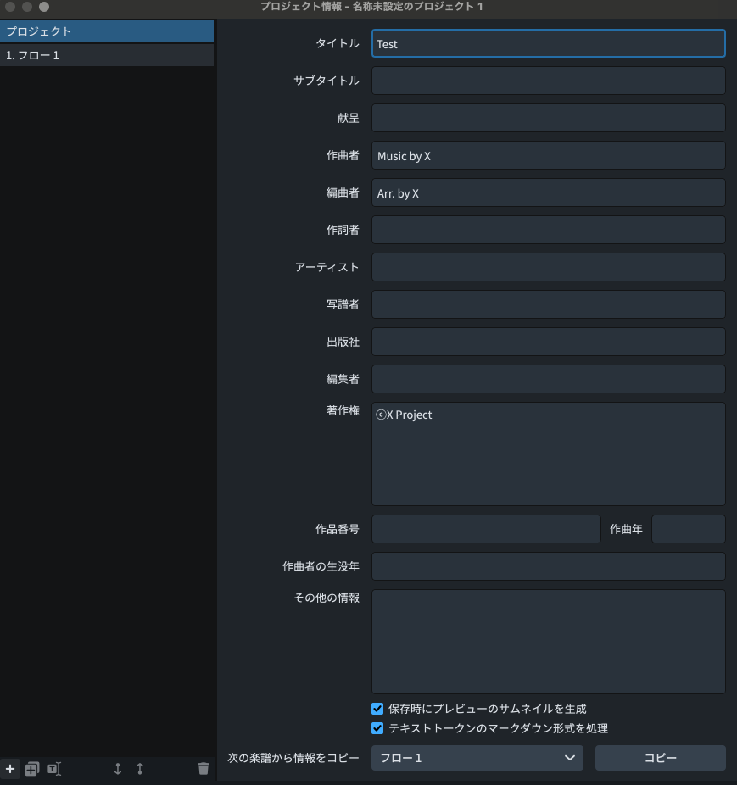Click the 作品番号 input field
The width and height of the screenshot is (737, 785).
pyautogui.click(x=485, y=529)
